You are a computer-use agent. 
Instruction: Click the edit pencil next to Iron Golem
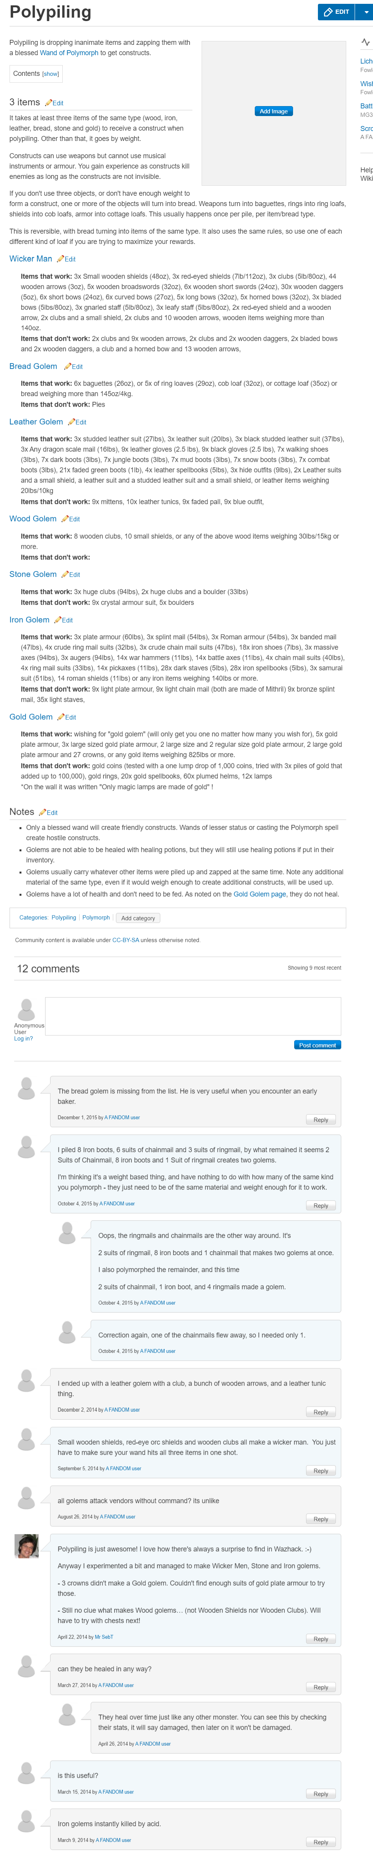(x=57, y=620)
